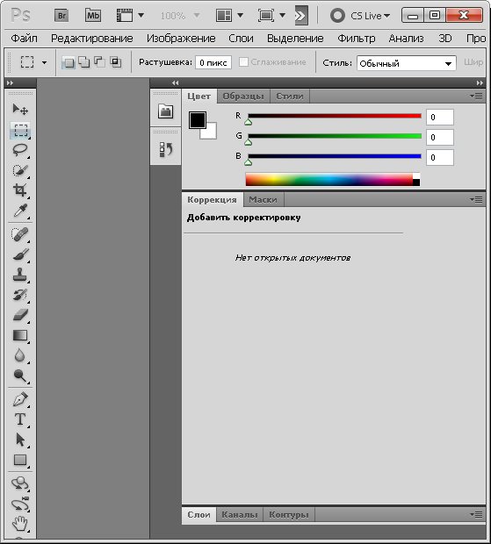Select the Blur tool
This screenshot has height=544, width=491.
tap(20, 355)
